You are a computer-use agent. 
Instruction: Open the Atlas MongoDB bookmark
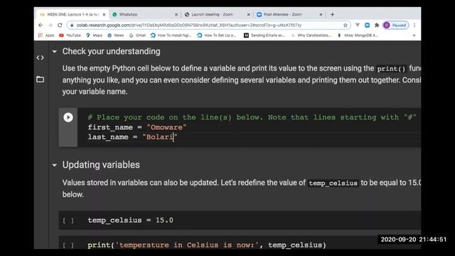[358, 36]
